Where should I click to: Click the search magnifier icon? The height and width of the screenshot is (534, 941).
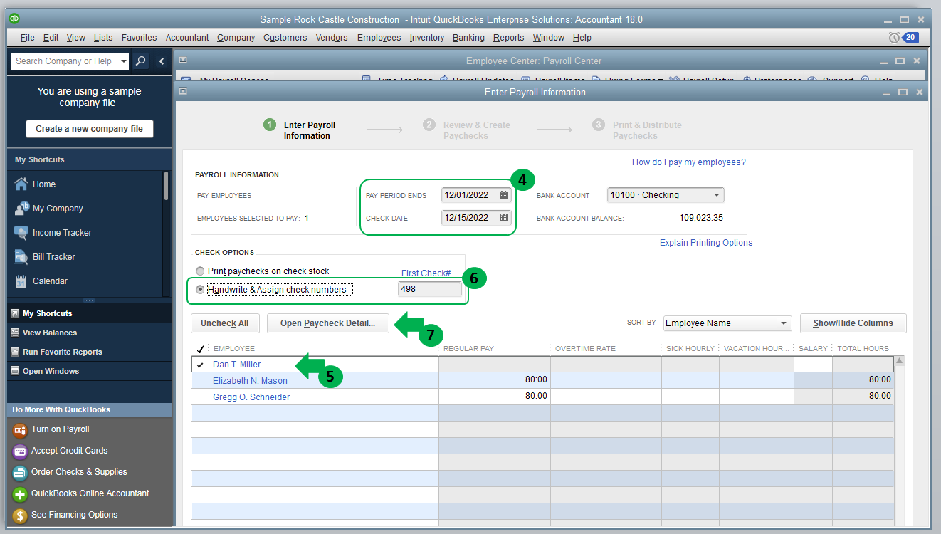(141, 61)
